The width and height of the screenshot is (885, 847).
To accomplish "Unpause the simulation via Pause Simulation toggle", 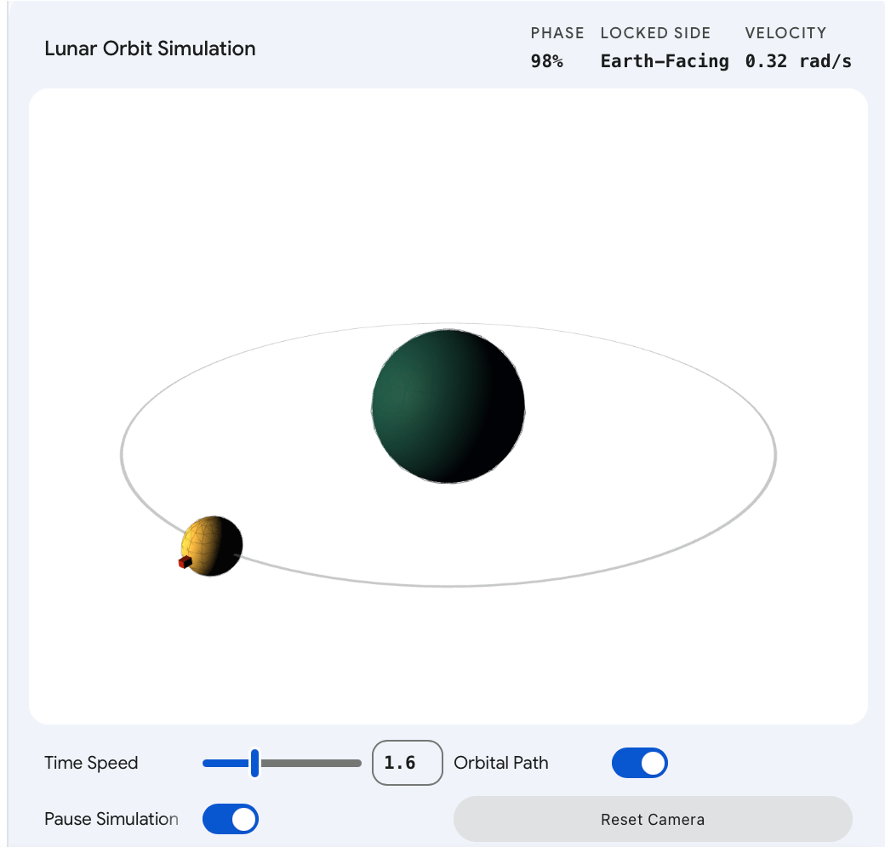I will click(x=230, y=819).
